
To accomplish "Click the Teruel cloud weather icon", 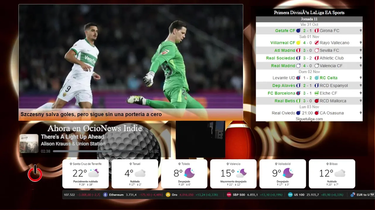I will tap(140, 173).
